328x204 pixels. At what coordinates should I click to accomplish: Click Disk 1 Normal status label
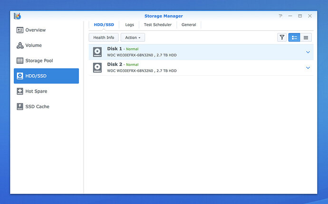pos(132,49)
